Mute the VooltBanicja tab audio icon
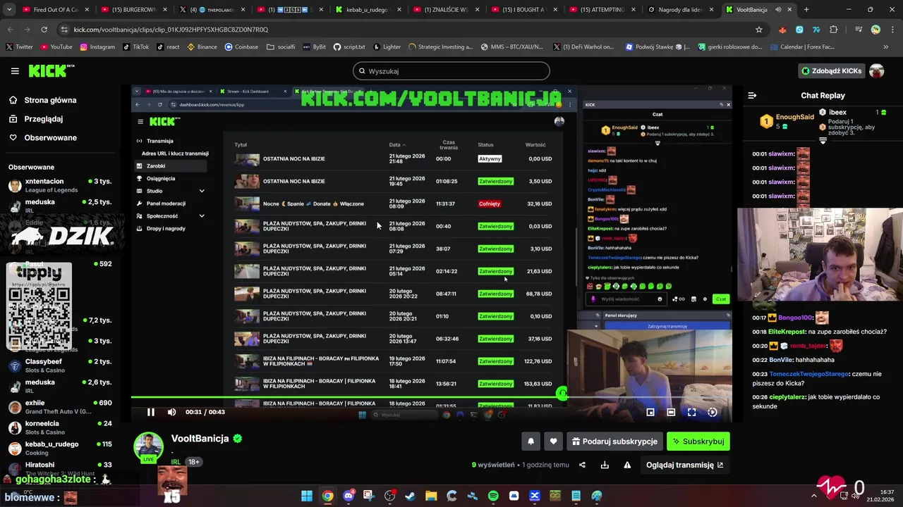 [x=778, y=10]
